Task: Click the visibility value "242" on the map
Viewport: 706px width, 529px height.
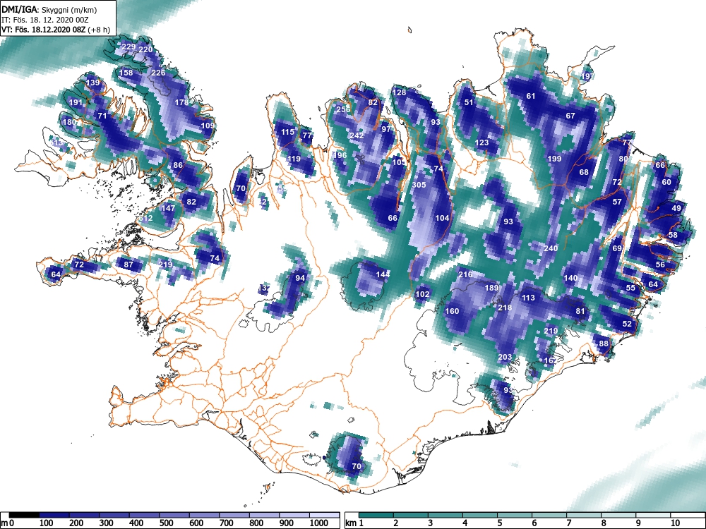Action: click(357, 135)
